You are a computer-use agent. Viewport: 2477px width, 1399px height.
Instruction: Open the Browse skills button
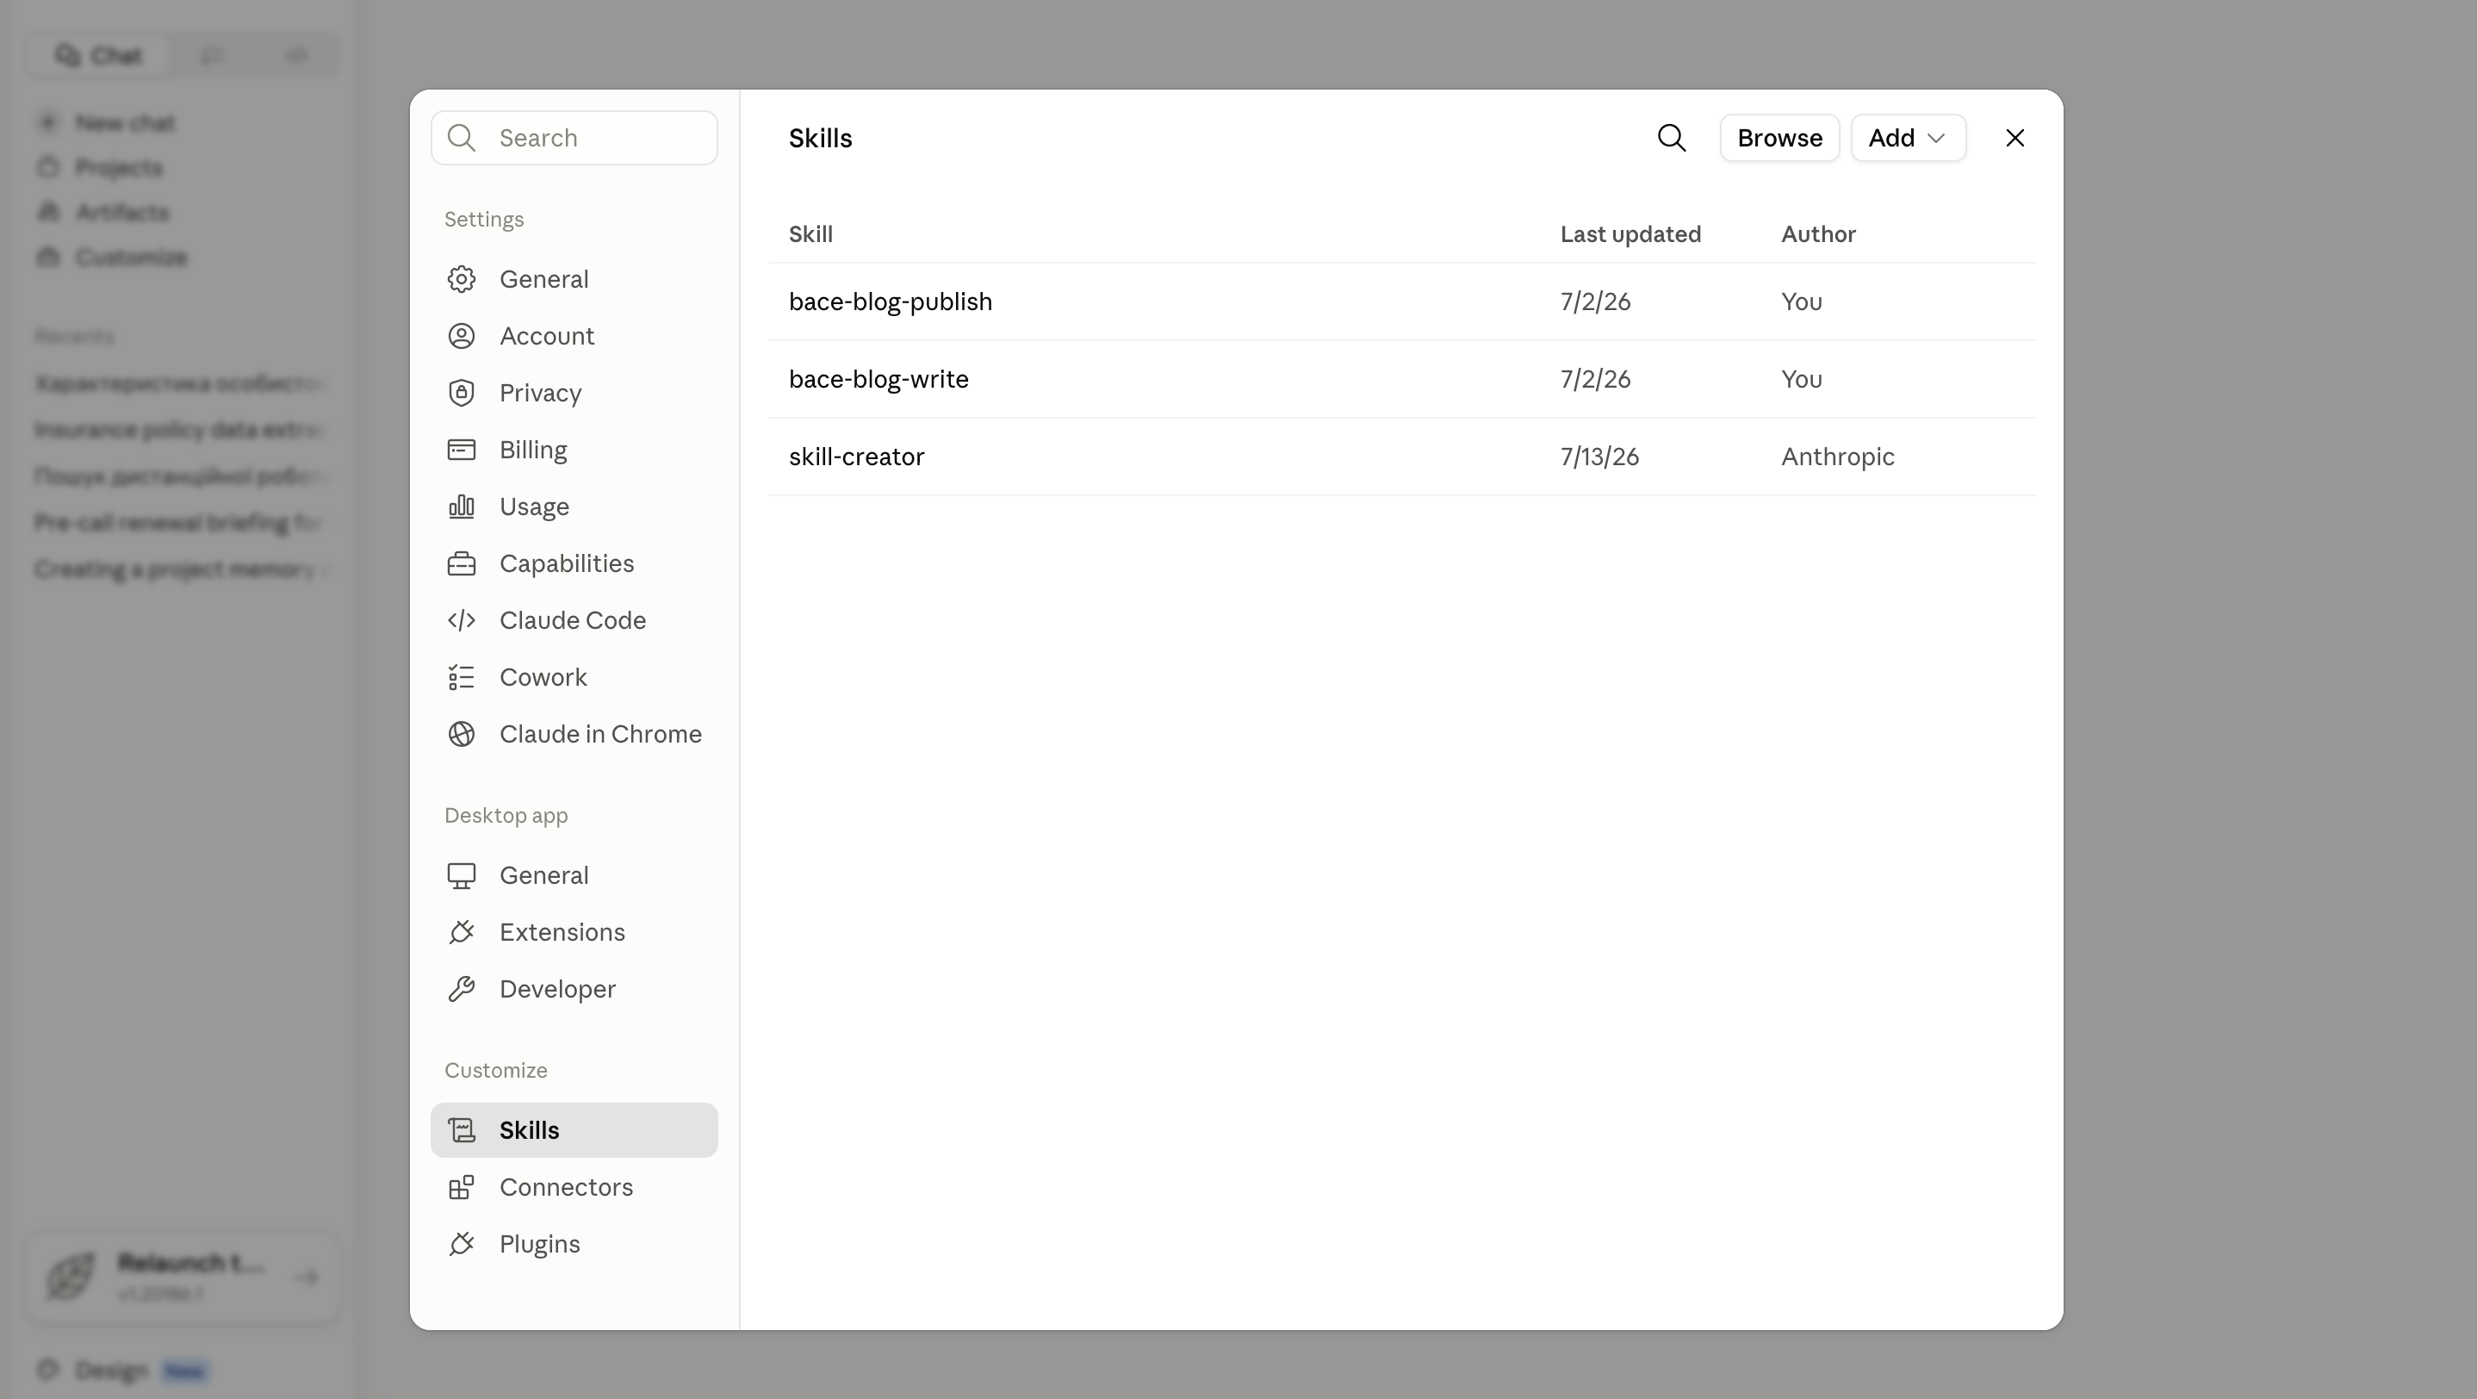click(1779, 138)
